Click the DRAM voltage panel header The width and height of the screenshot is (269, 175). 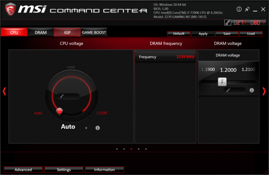229,55
